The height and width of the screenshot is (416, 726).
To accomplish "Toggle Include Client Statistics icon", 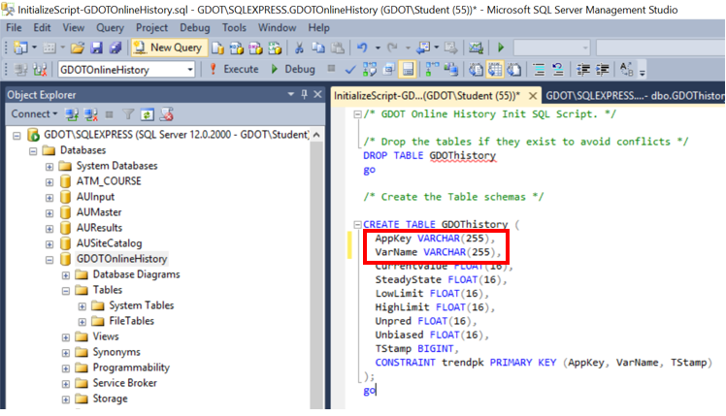I will pos(450,70).
